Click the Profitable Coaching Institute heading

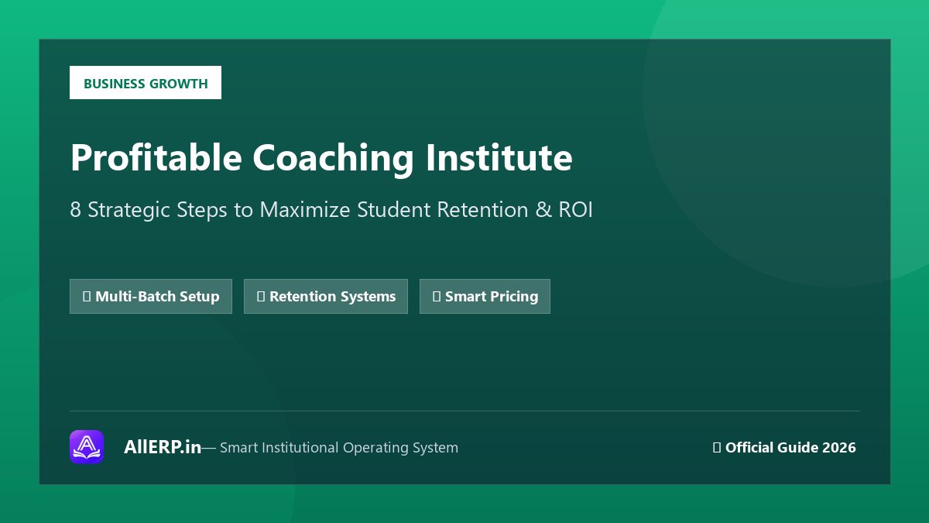pos(321,157)
